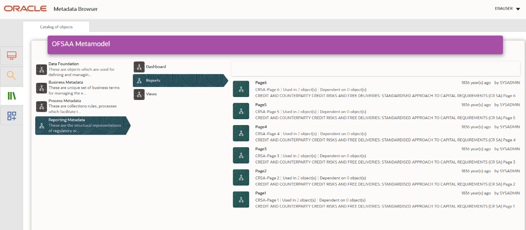Click the Process Metadata hierarchy icon

(42, 106)
